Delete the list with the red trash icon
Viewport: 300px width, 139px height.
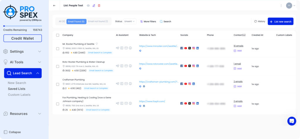tap(99, 6)
